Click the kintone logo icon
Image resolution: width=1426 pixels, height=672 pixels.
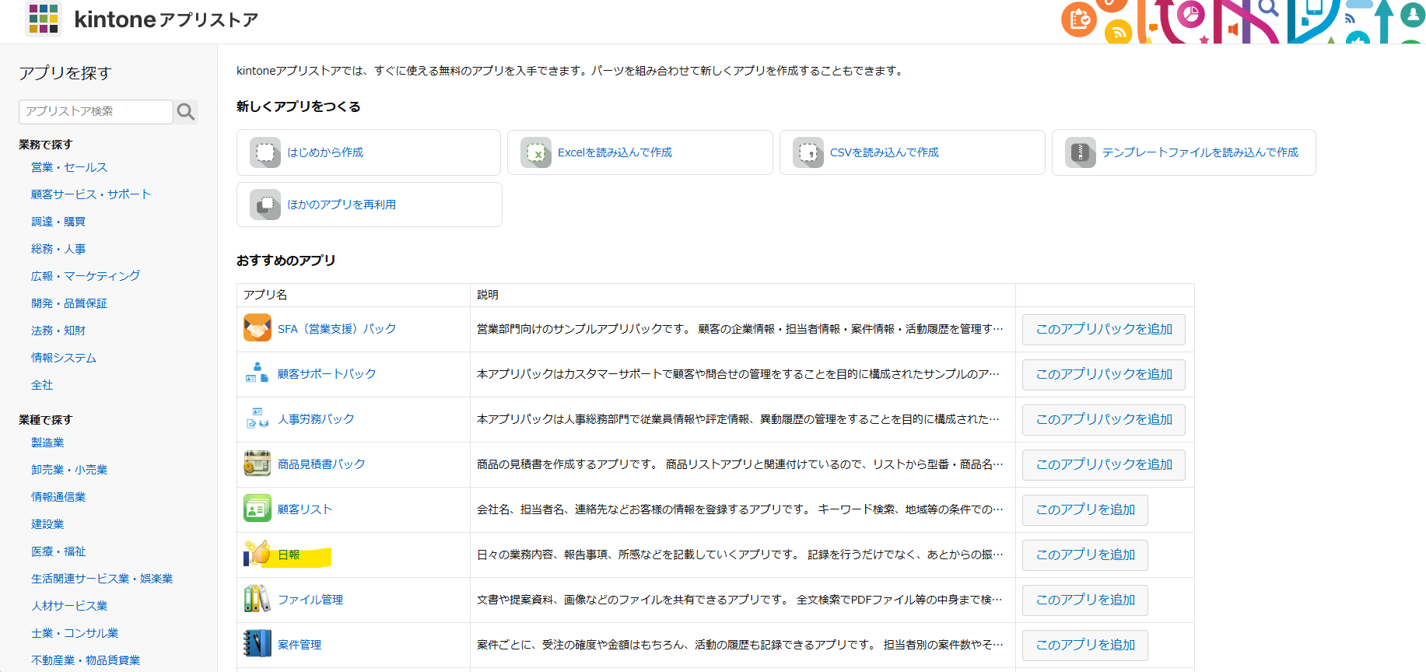44,19
